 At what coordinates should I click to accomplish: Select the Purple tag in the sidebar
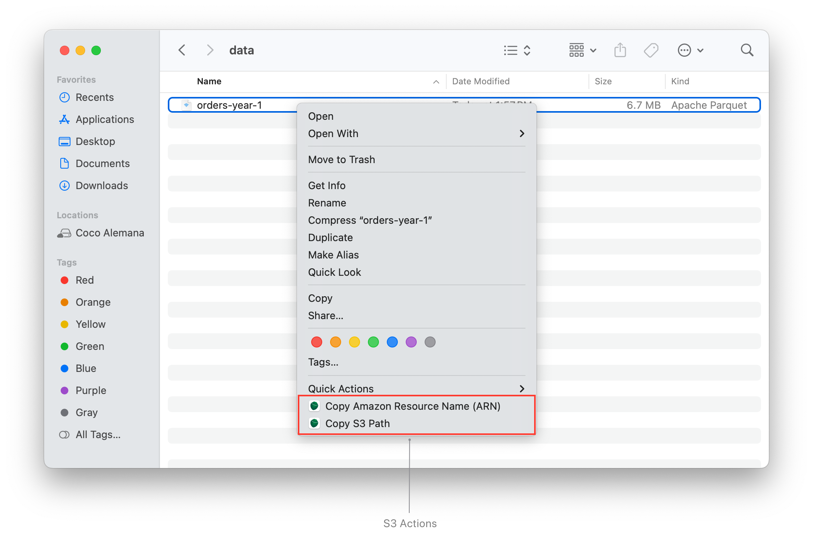point(65,390)
